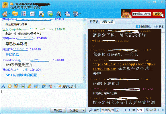
Task: Click the 查看 button in the ad banner
Action: [157, 14]
